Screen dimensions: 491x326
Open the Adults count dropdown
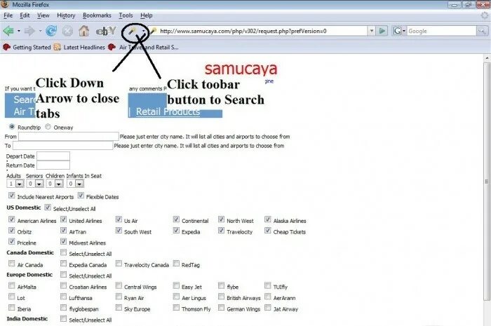coord(20,184)
